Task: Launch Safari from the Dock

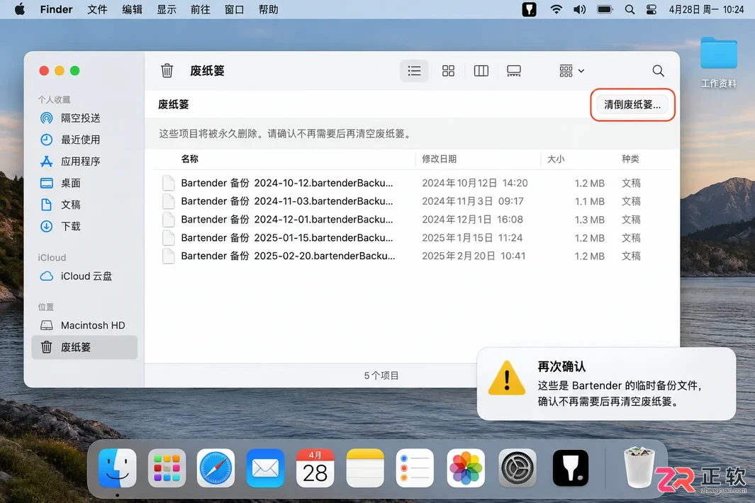Action: [x=216, y=468]
